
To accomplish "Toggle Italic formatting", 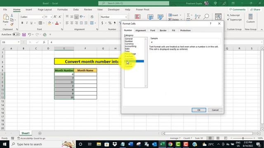I will 26,23.
